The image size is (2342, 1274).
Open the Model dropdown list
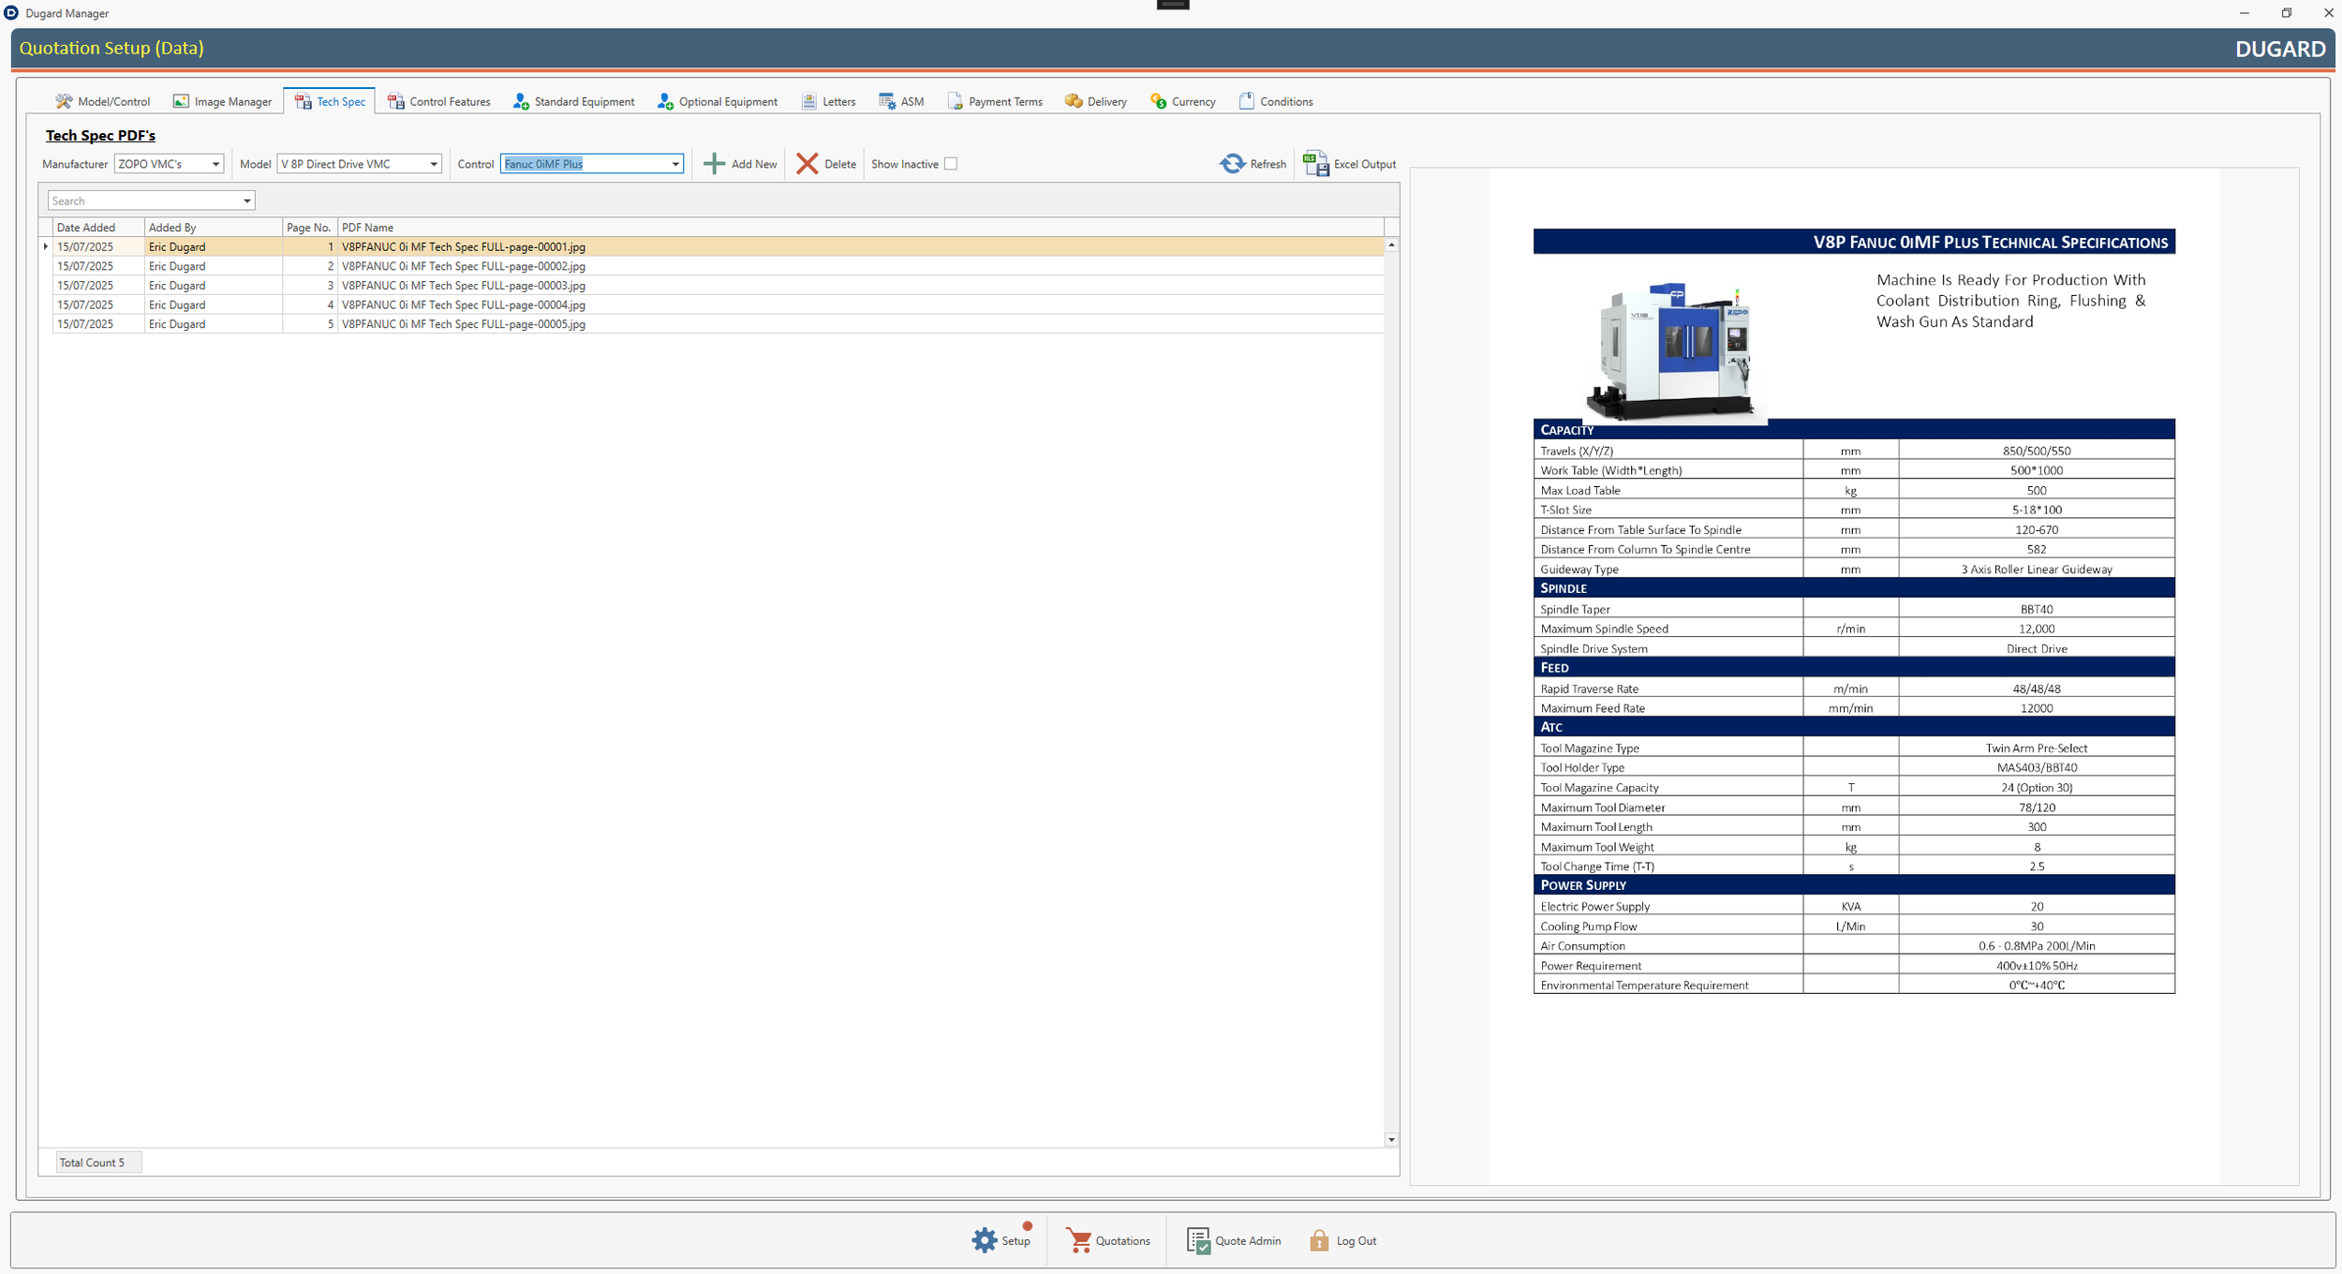[433, 164]
